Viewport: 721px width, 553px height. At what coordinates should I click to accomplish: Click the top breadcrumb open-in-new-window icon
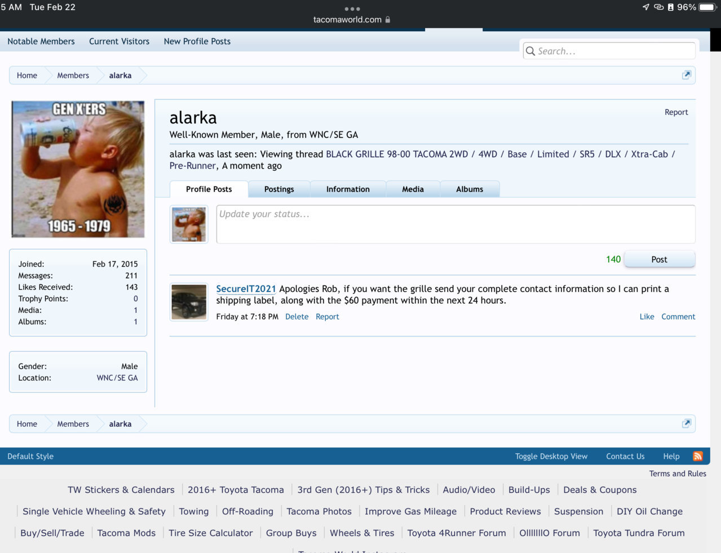point(686,75)
